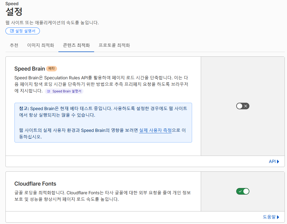287x224 pixels.
Task: Open the Speed Brain 설명서 link
Action: (x=64, y=91)
